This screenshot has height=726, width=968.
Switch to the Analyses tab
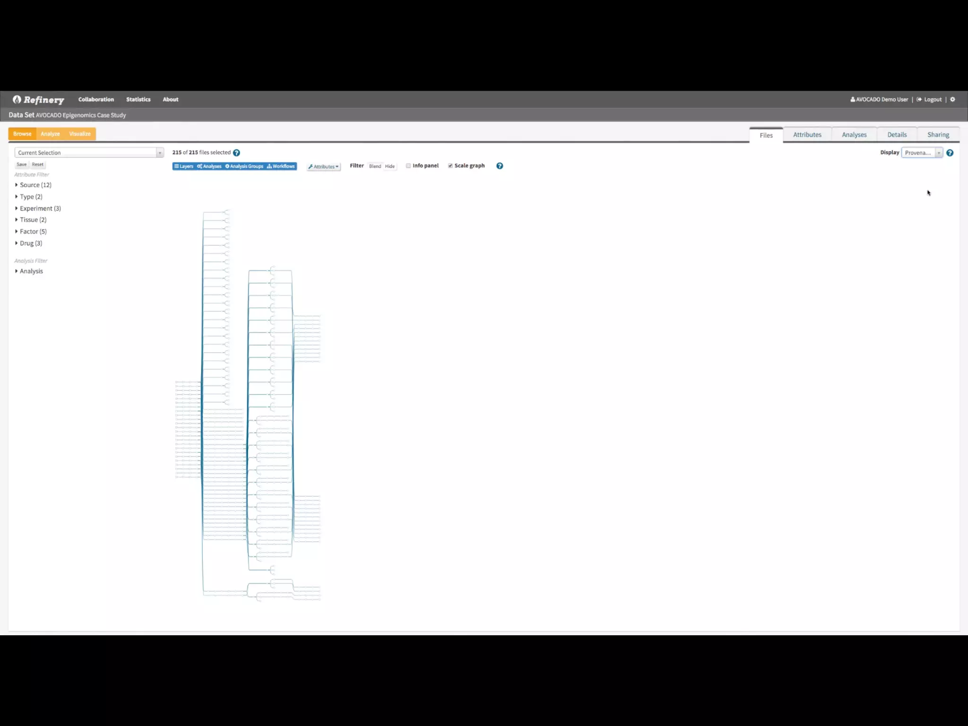[854, 135]
